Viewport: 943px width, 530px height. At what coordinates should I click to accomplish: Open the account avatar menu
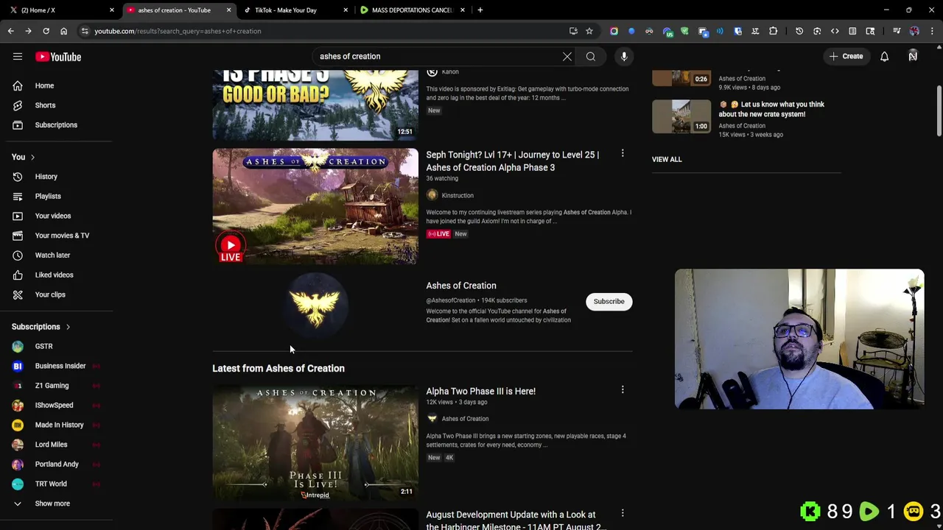click(913, 57)
